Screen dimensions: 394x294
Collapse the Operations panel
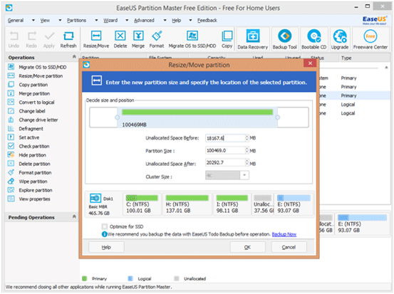click(74, 57)
